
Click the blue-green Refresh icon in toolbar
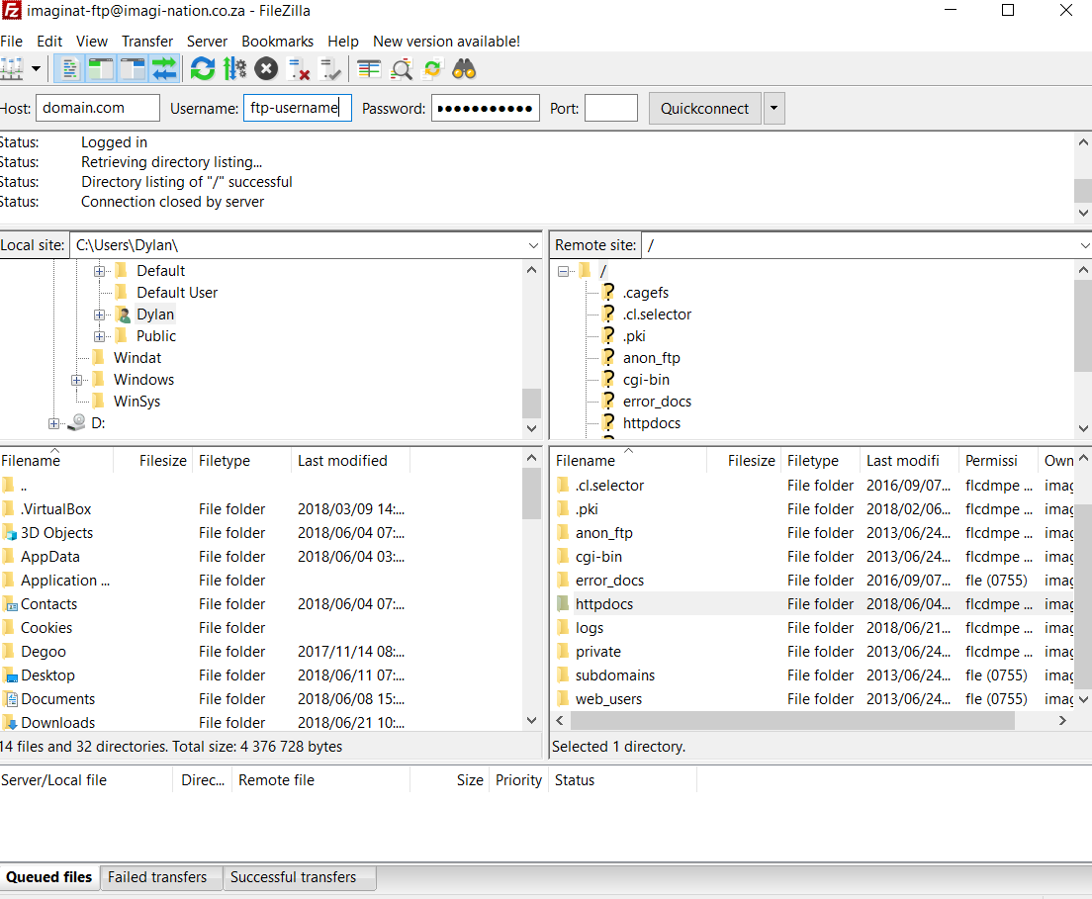point(203,69)
